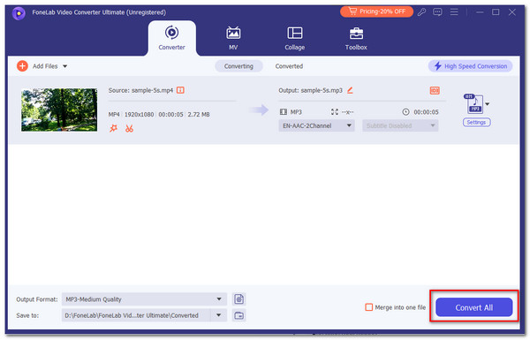Toggle the Merge into one file checkbox
The width and height of the screenshot is (530, 340).
point(368,307)
